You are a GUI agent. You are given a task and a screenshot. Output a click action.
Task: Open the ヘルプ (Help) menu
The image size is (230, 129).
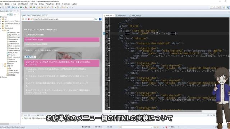coord(74,4)
